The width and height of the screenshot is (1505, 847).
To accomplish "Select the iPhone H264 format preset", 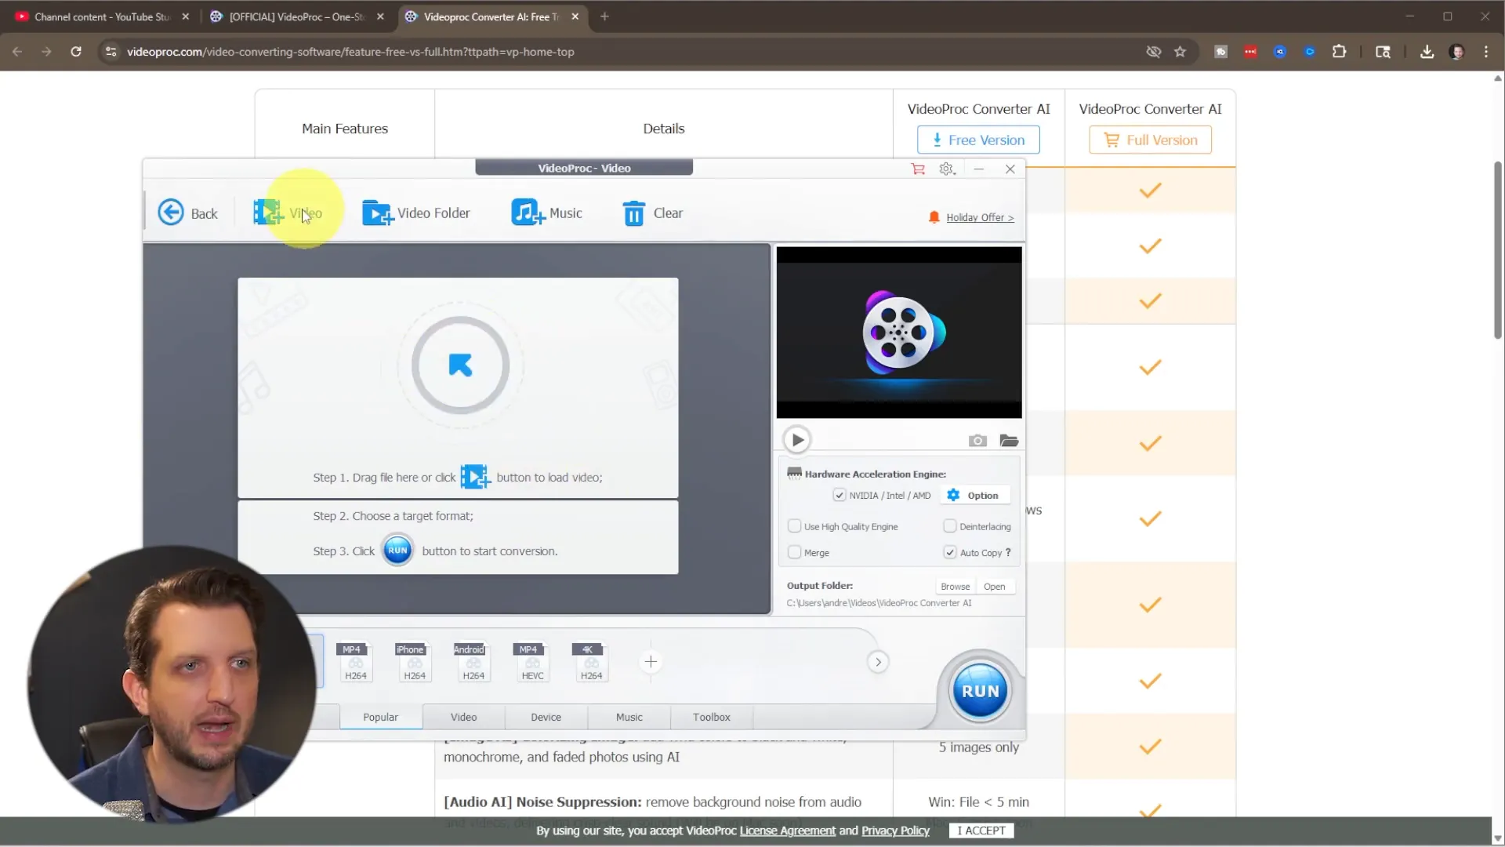I will [414, 662].
